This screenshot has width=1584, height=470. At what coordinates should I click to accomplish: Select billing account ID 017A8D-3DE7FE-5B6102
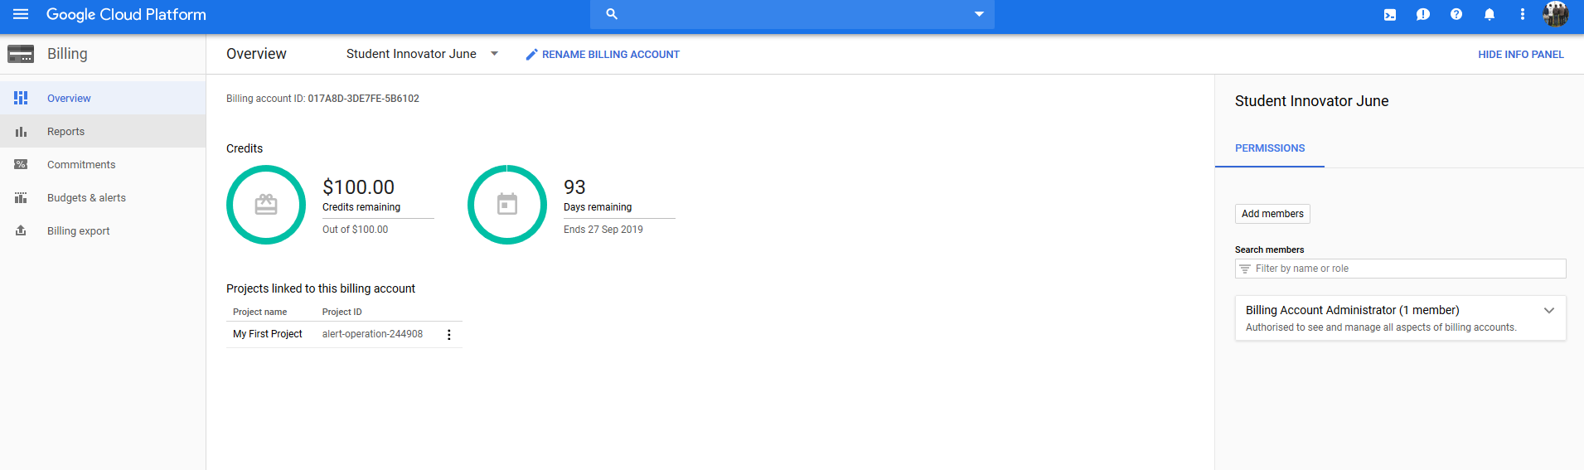(x=363, y=99)
